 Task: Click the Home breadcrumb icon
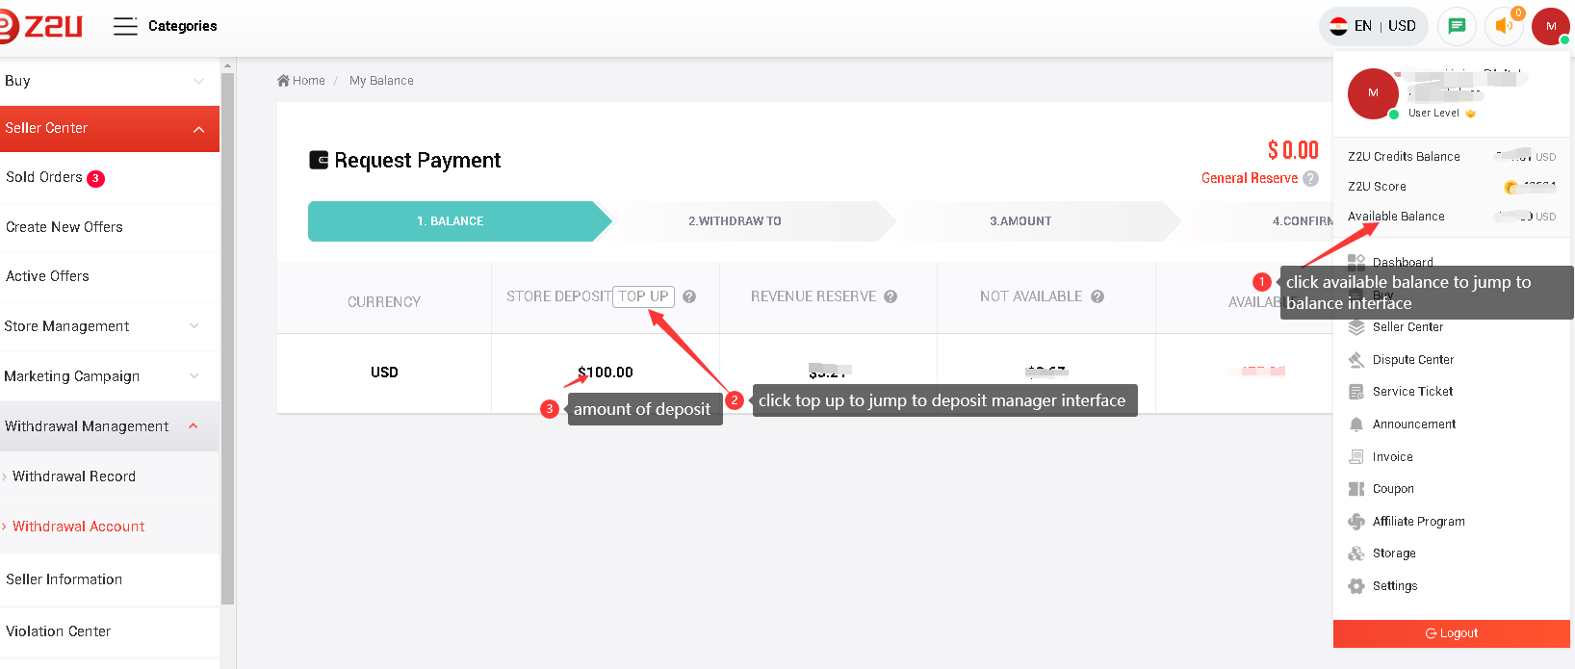click(x=283, y=81)
